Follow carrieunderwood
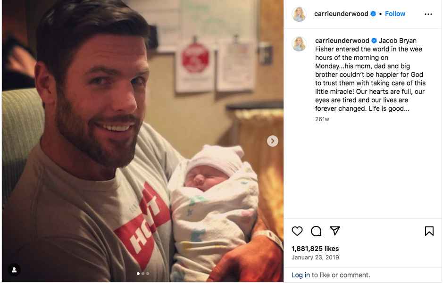 [395, 14]
